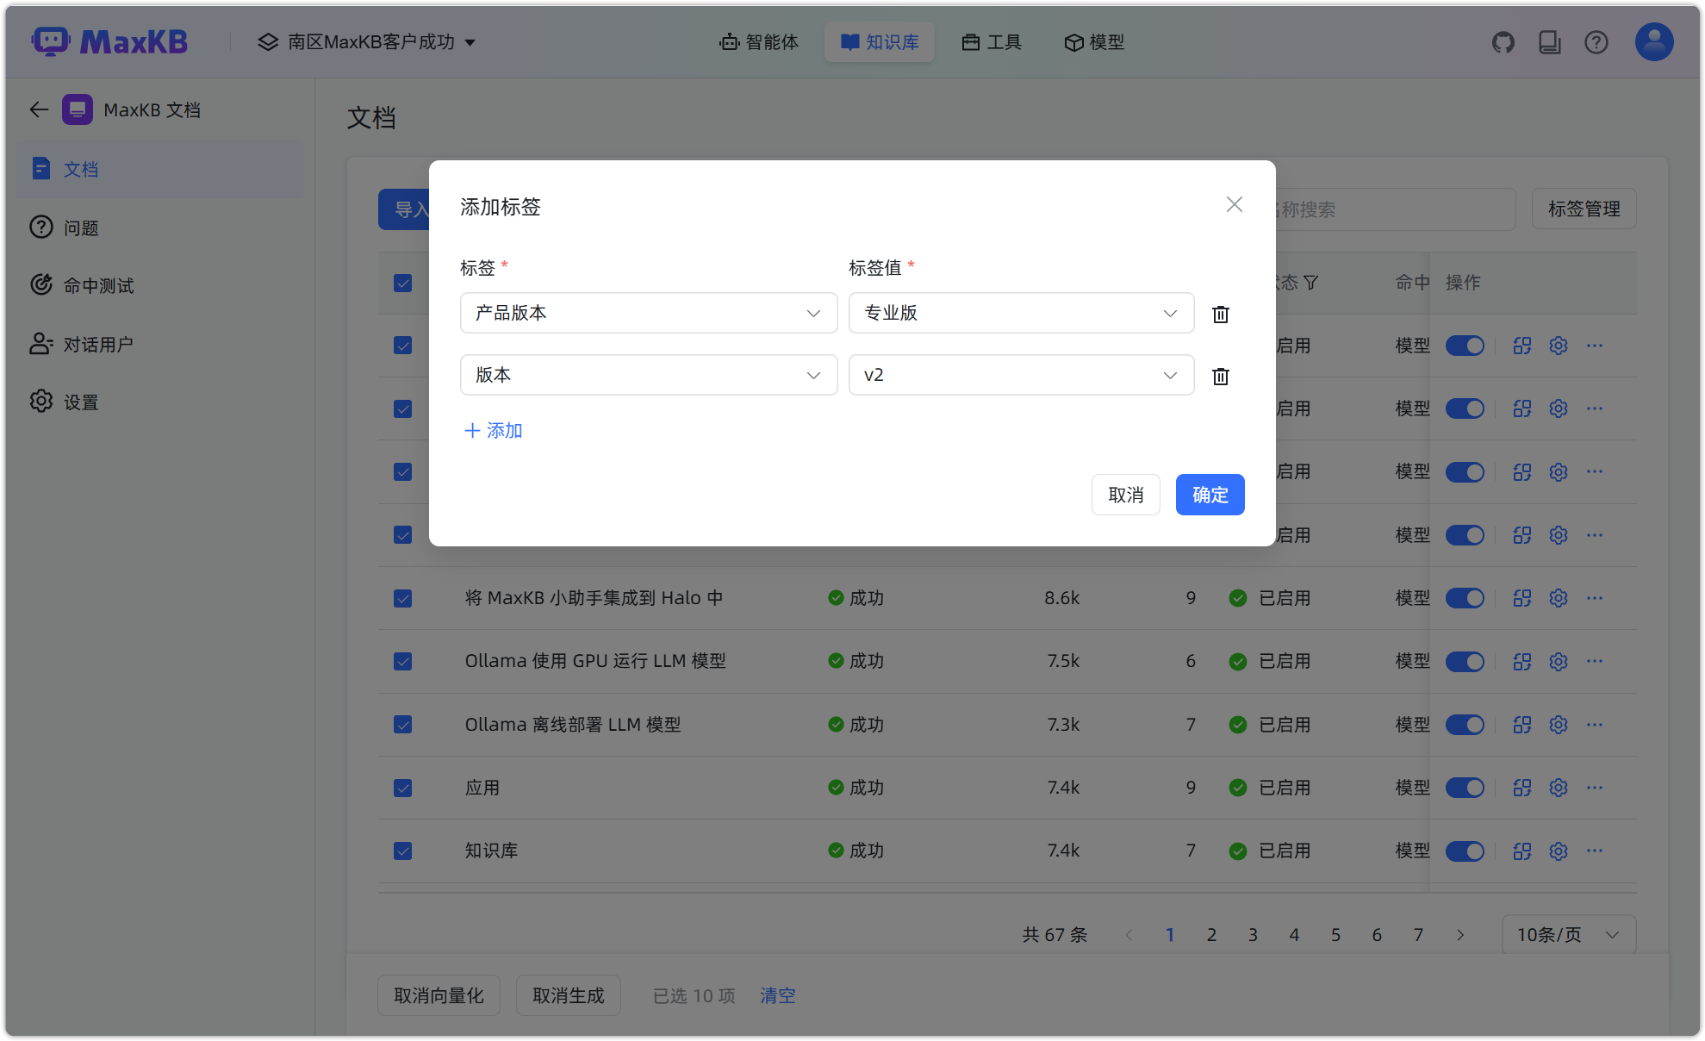Click 清空 to clear the 10 selected items

point(776,995)
